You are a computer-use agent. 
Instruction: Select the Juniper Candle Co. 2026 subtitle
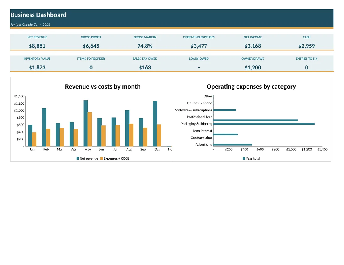[30, 25]
